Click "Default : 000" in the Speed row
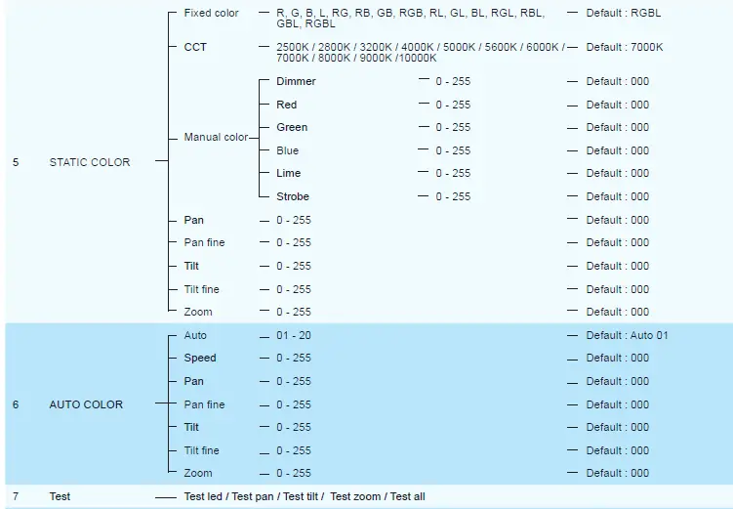Image resolution: width=733 pixels, height=509 pixels. click(x=618, y=358)
